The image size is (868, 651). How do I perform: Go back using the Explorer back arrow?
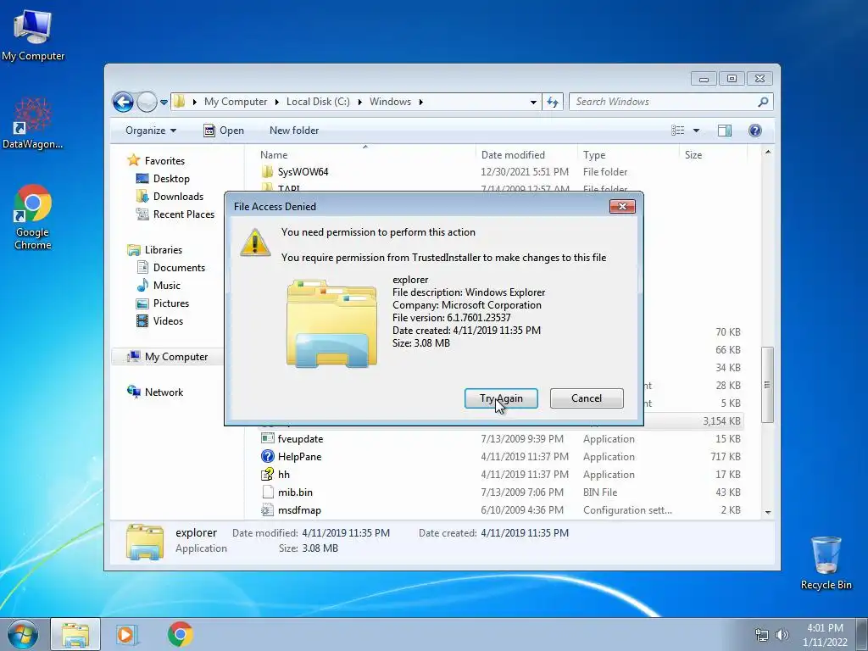(x=123, y=102)
